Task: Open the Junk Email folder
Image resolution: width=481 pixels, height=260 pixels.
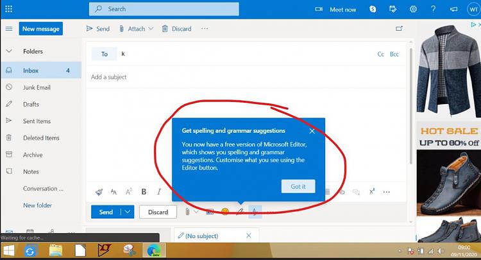Action: [x=41, y=87]
